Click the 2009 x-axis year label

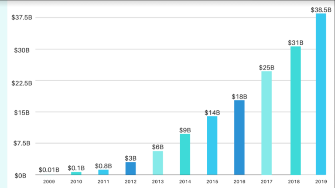tap(49, 182)
